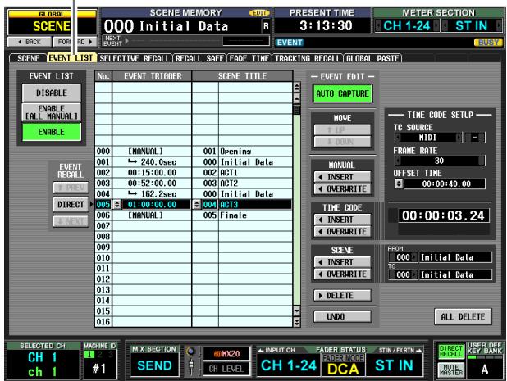This screenshot has width=507, height=381.
Task: Click the ALL DELETE button
Action: [463, 317]
